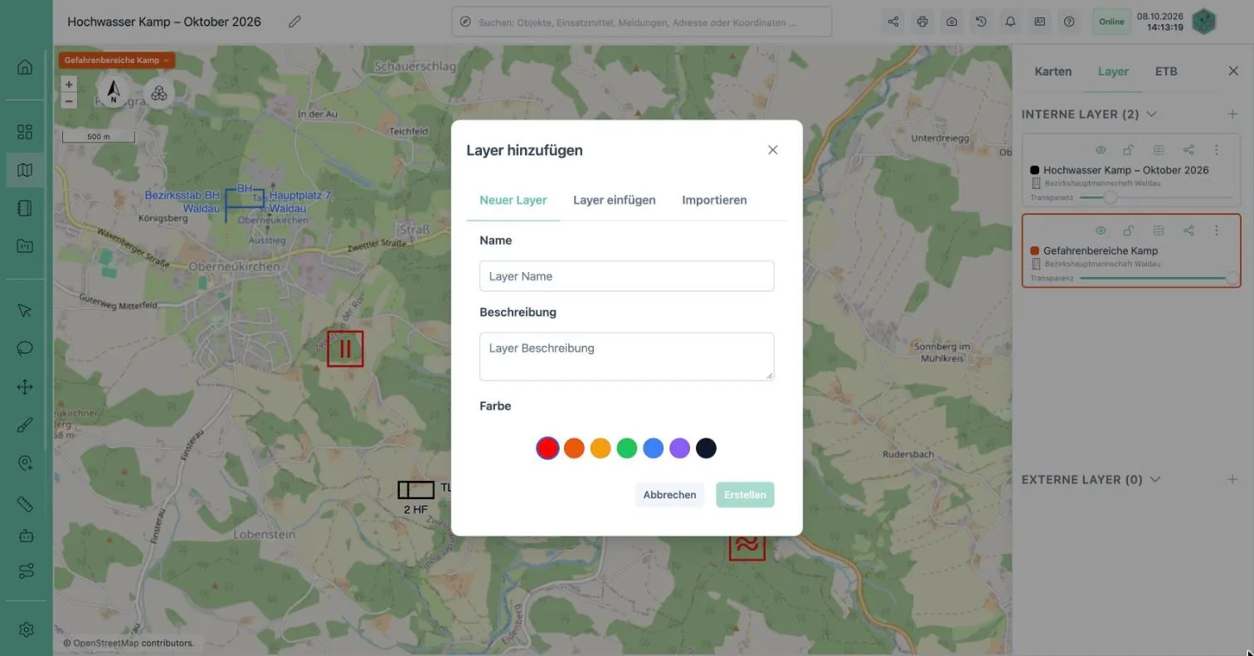This screenshot has height=656, width=1254.
Task: Switch to the Layer einfügen tab
Action: tap(615, 200)
